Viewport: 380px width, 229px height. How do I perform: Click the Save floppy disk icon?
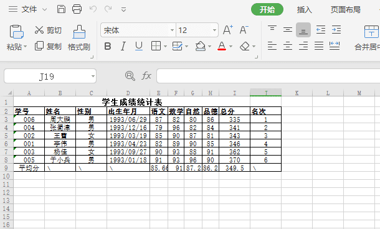pos(61,9)
